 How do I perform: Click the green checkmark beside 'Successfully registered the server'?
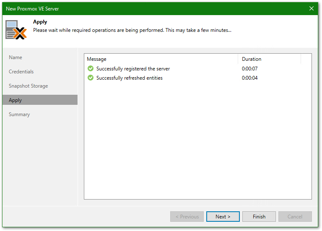pyautogui.click(x=91, y=69)
